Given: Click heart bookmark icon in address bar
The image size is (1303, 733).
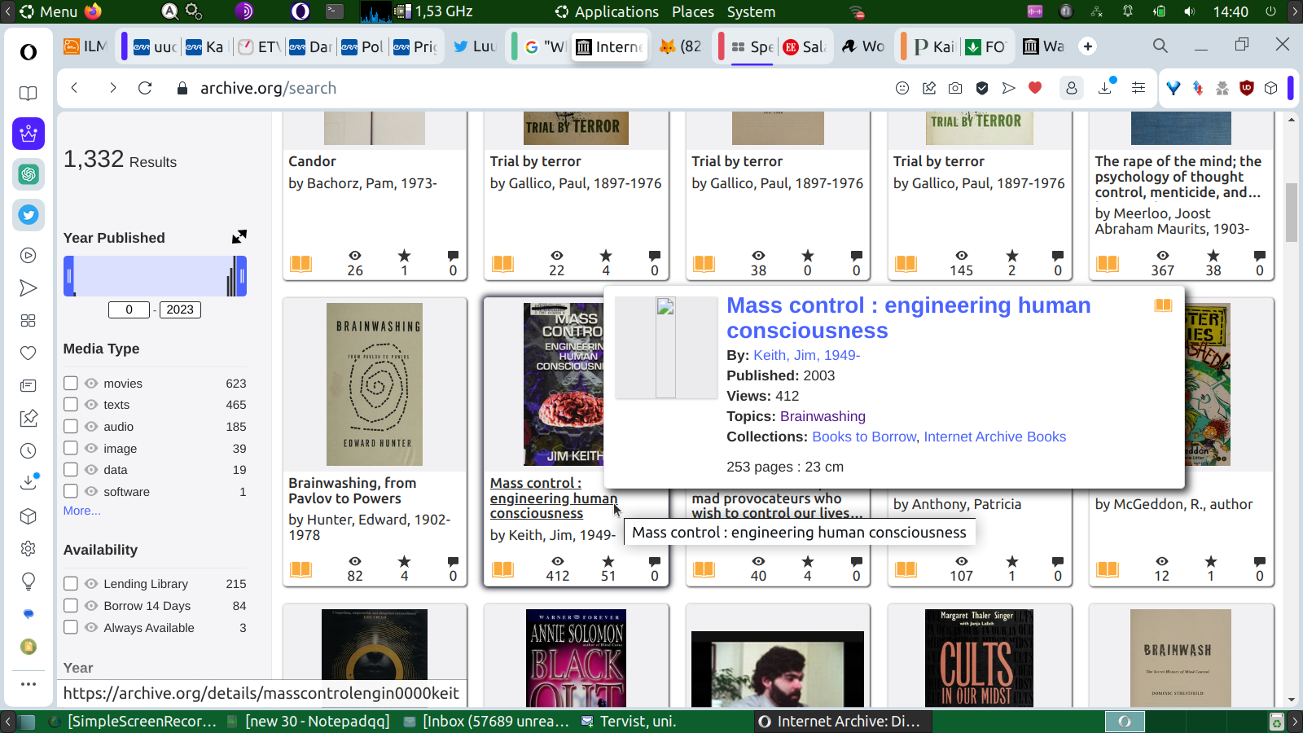Looking at the screenshot, I should 1035,88.
